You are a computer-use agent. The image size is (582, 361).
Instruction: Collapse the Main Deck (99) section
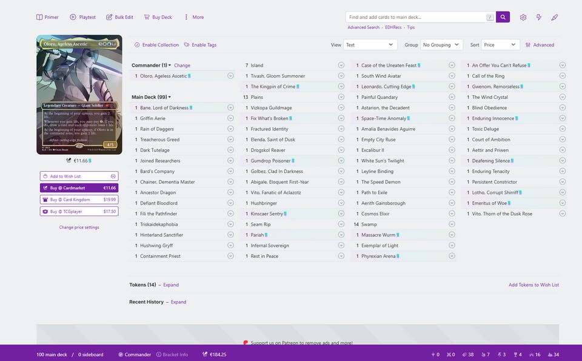[151, 97]
